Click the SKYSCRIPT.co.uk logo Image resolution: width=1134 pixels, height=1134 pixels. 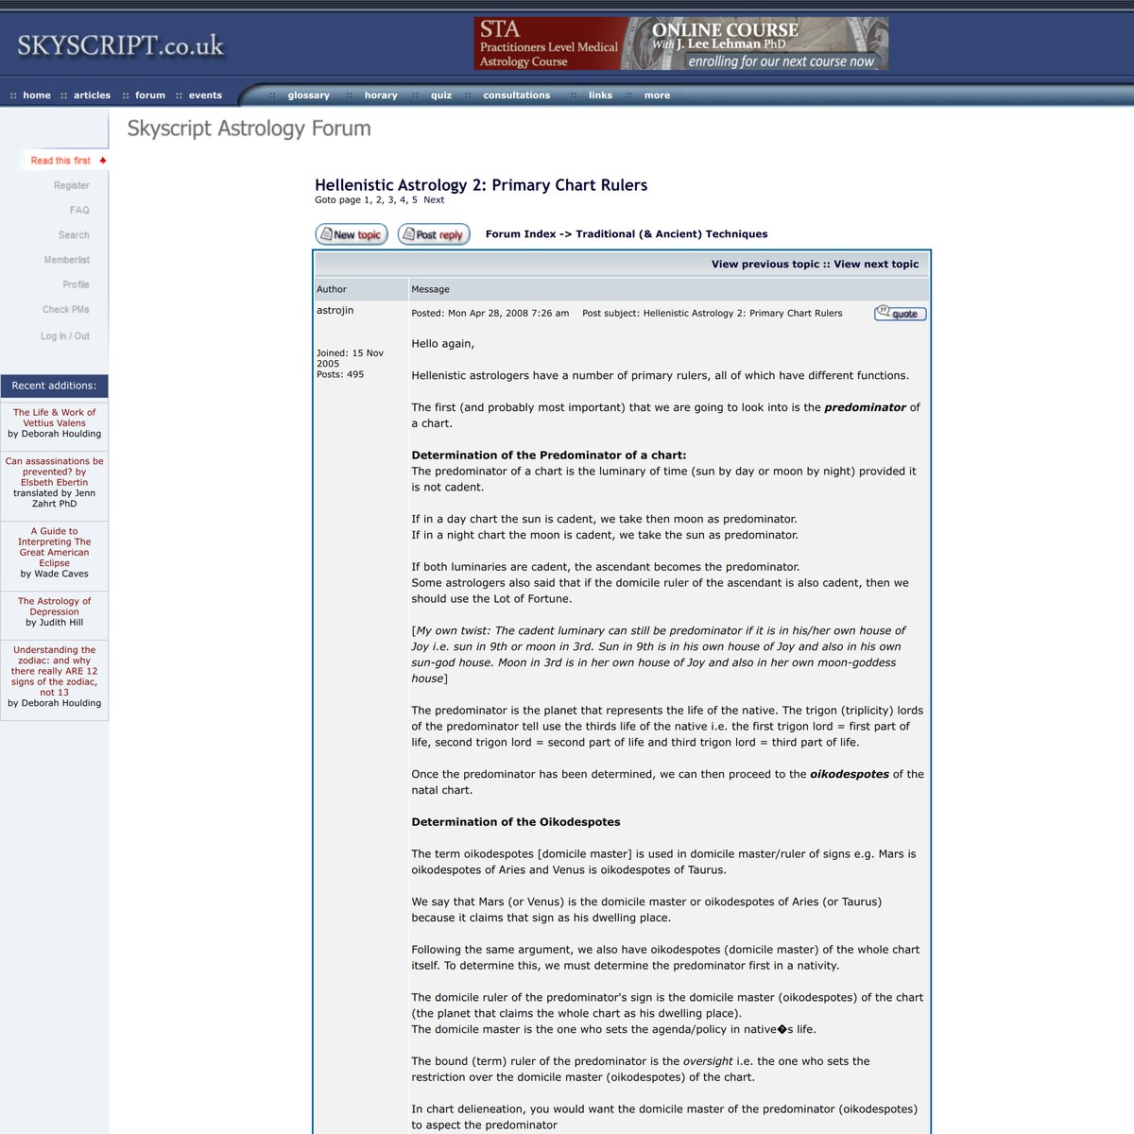tap(118, 43)
